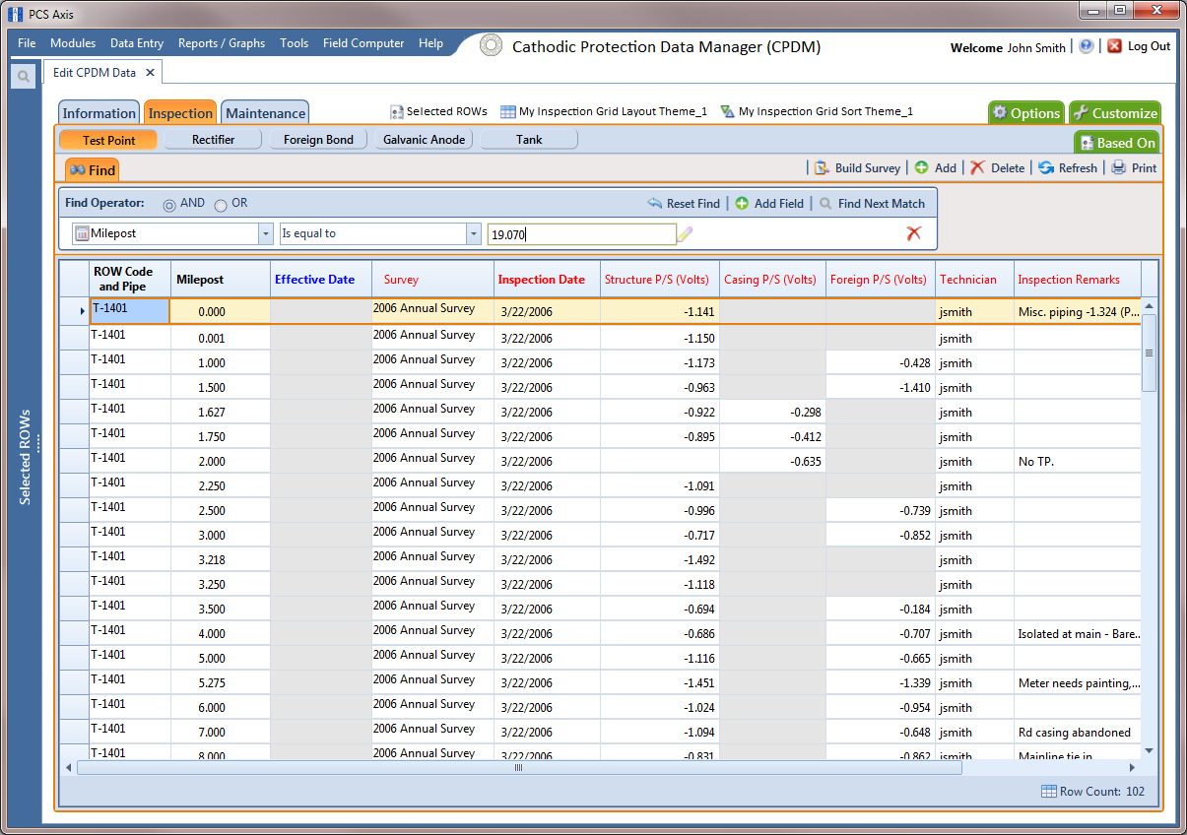Screen dimensions: 1187x835
Task: Refresh the grid data
Action: tap(1046, 168)
